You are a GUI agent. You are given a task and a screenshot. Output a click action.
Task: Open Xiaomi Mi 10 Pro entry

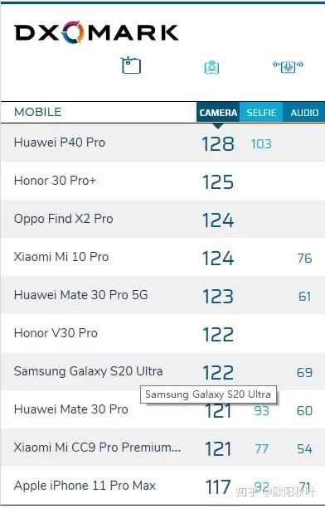(x=61, y=257)
